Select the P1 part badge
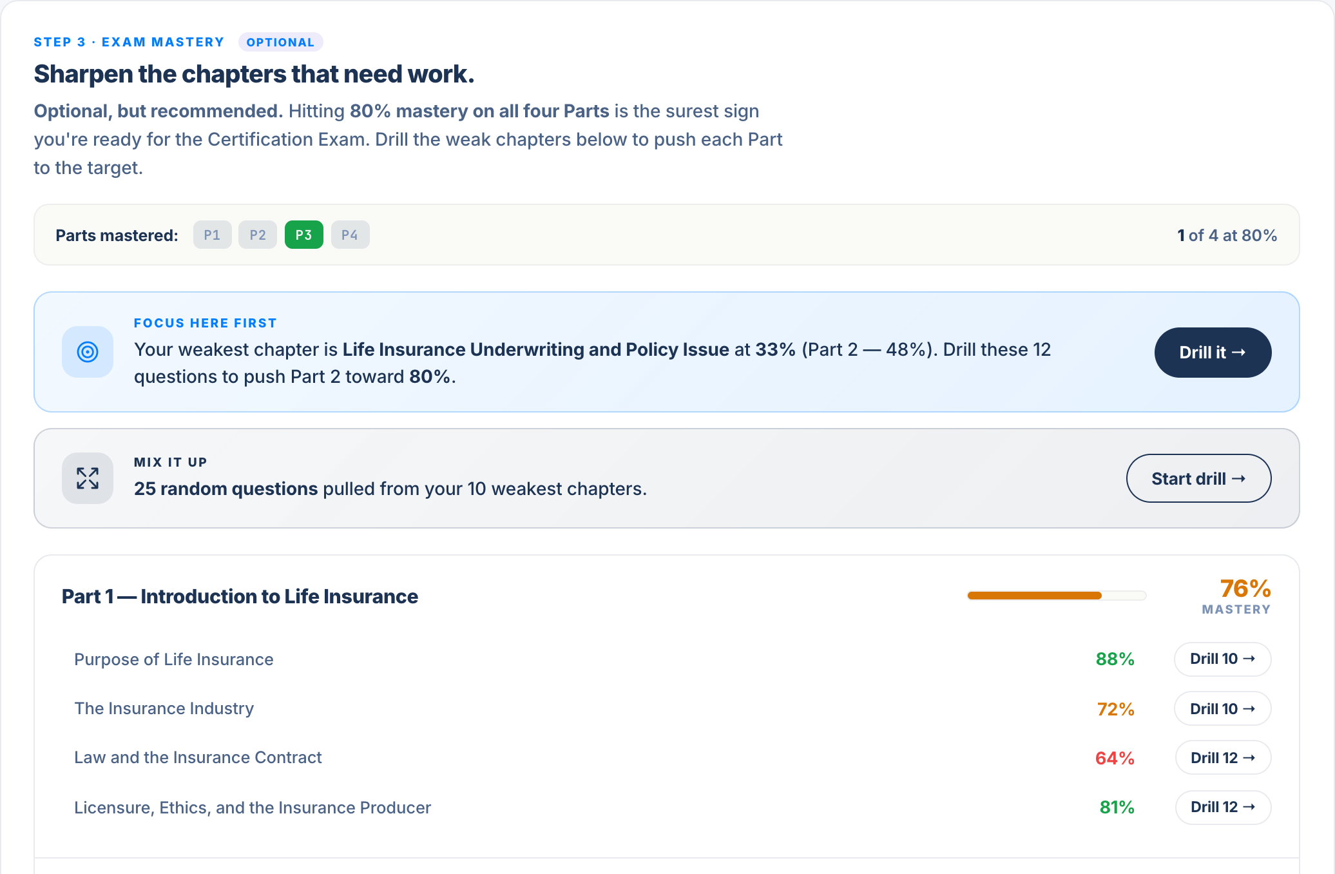The height and width of the screenshot is (874, 1335). pos(212,235)
